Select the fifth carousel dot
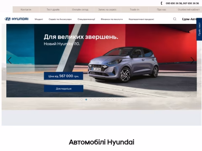Screen dimensions: 202x151 (x=99, y=99)
